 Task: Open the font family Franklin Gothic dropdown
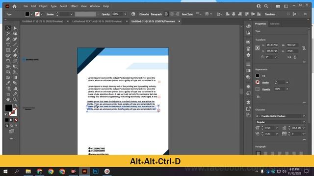click(304, 116)
